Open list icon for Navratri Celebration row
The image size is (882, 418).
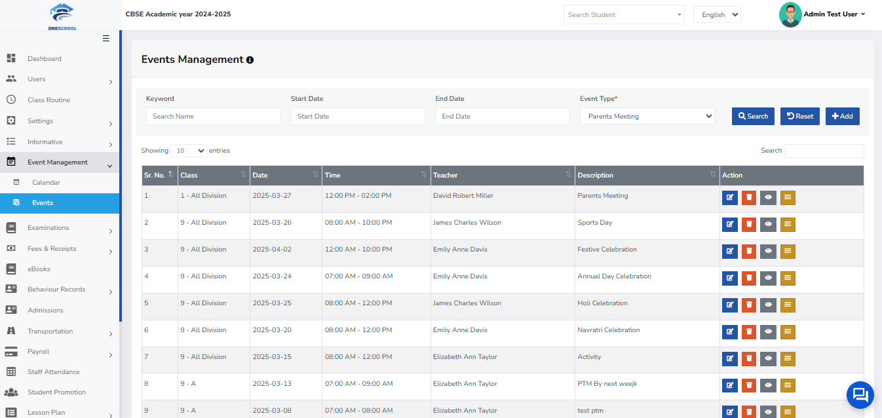[788, 332]
